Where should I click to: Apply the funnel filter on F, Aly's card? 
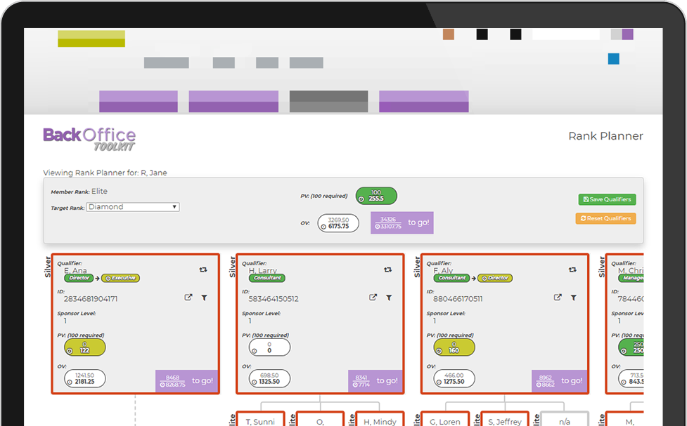pyautogui.click(x=574, y=298)
